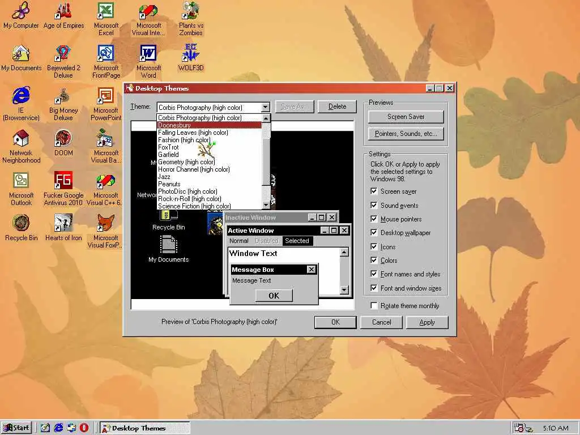Open Pointers, Sounds, etc. preview
Image resolution: width=580 pixels, height=435 pixels.
point(406,134)
